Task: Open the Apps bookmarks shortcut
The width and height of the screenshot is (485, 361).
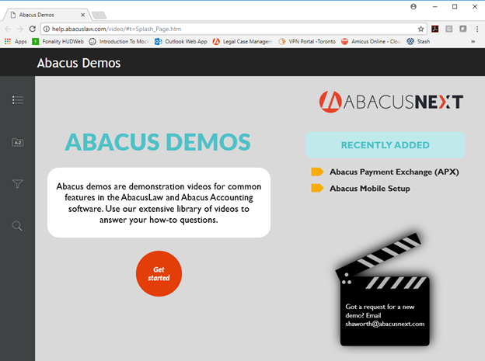Action: (16, 41)
